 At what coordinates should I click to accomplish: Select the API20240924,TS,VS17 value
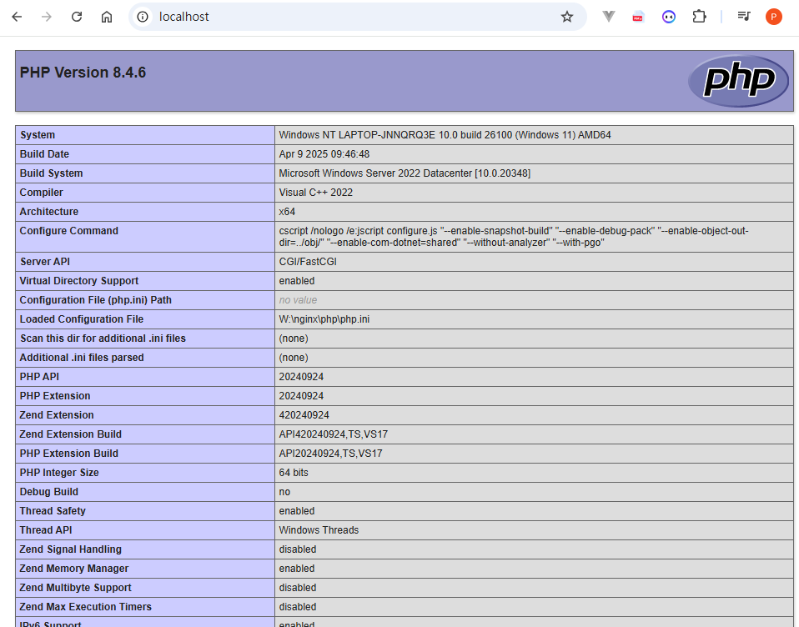331,454
